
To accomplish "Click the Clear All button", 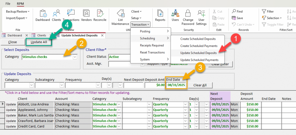I will click(203, 85).
